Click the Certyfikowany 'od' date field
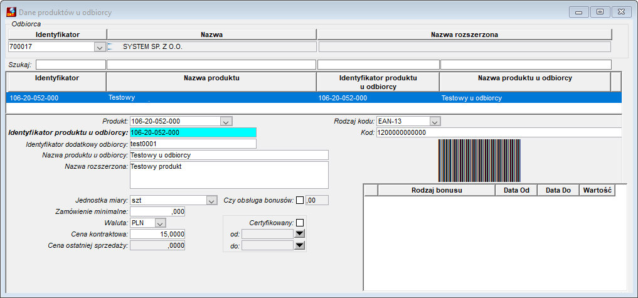Screen dimensions: 638x298 (x=267, y=234)
